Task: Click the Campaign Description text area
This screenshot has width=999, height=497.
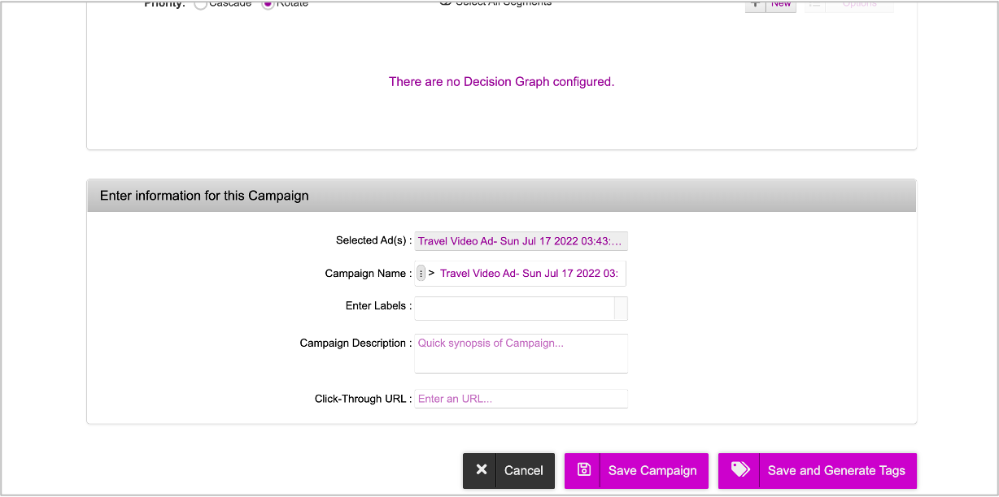Action: (521, 353)
